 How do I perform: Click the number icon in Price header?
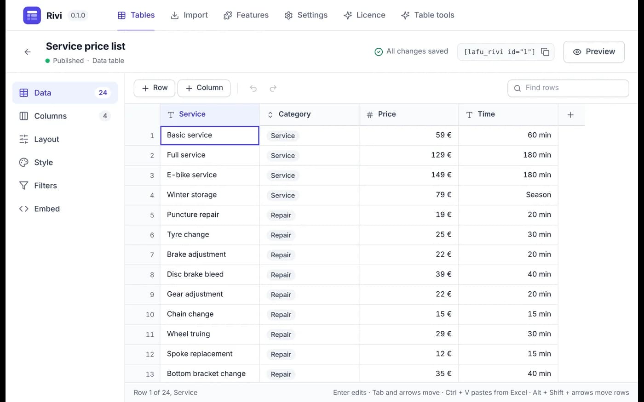(370, 115)
